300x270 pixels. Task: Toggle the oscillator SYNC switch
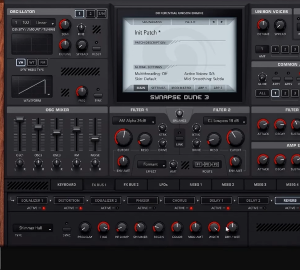tap(98, 95)
